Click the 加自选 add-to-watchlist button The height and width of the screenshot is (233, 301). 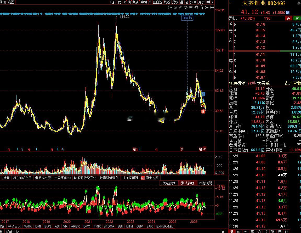[x=187, y=18]
